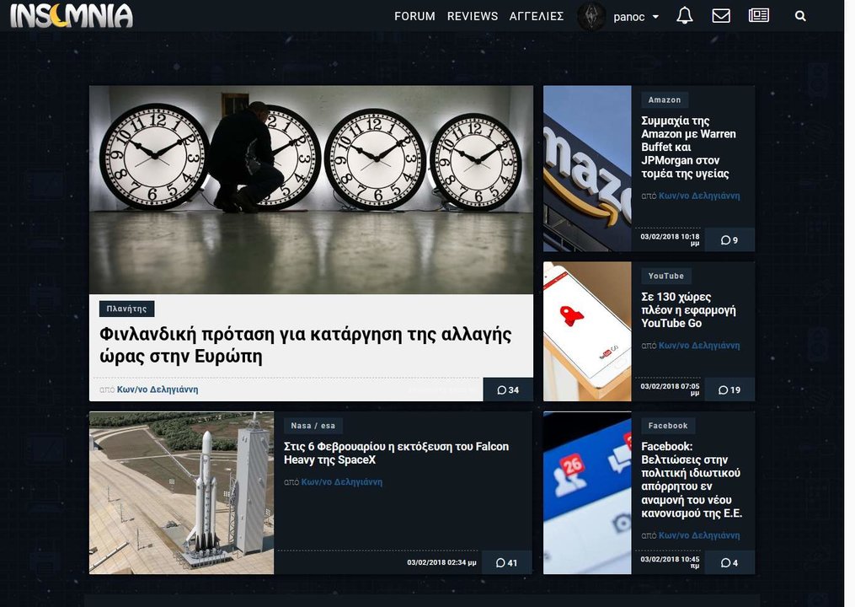Viewport: 855px width, 607px height.
Task: Open the FORUM menu item
Action: coord(415,16)
